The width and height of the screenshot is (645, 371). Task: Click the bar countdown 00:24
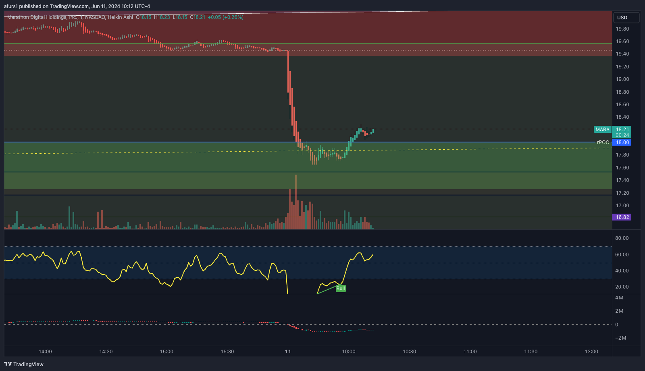622,135
